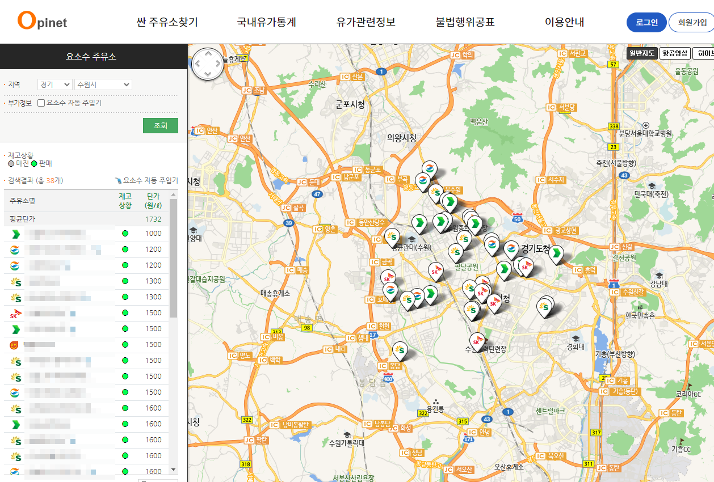The image size is (714, 482).
Task: Select the northernmost GS Caltex map marker
Action: [430, 169]
